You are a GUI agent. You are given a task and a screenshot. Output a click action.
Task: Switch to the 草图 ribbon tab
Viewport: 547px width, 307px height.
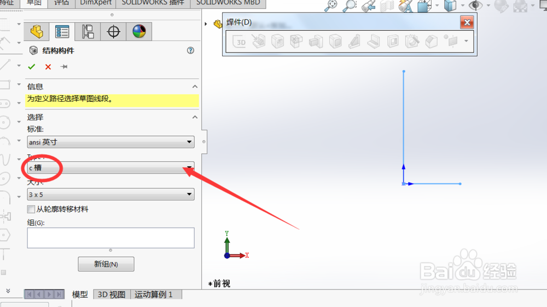coord(34,3)
